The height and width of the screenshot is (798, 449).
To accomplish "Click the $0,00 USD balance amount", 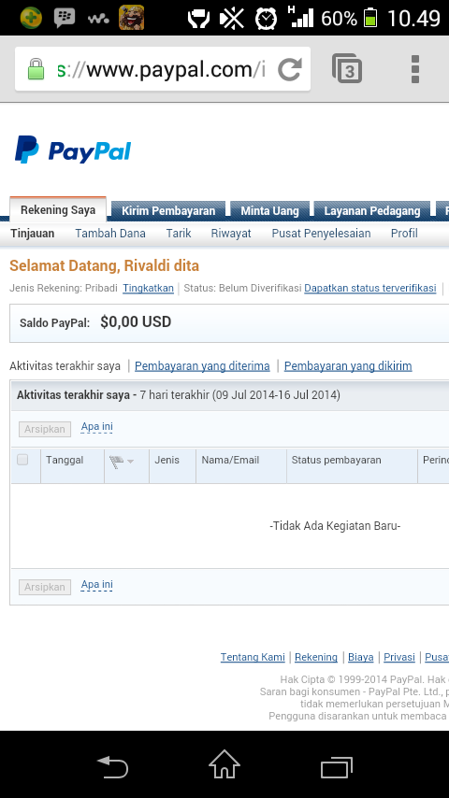I will pyautogui.click(x=136, y=321).
